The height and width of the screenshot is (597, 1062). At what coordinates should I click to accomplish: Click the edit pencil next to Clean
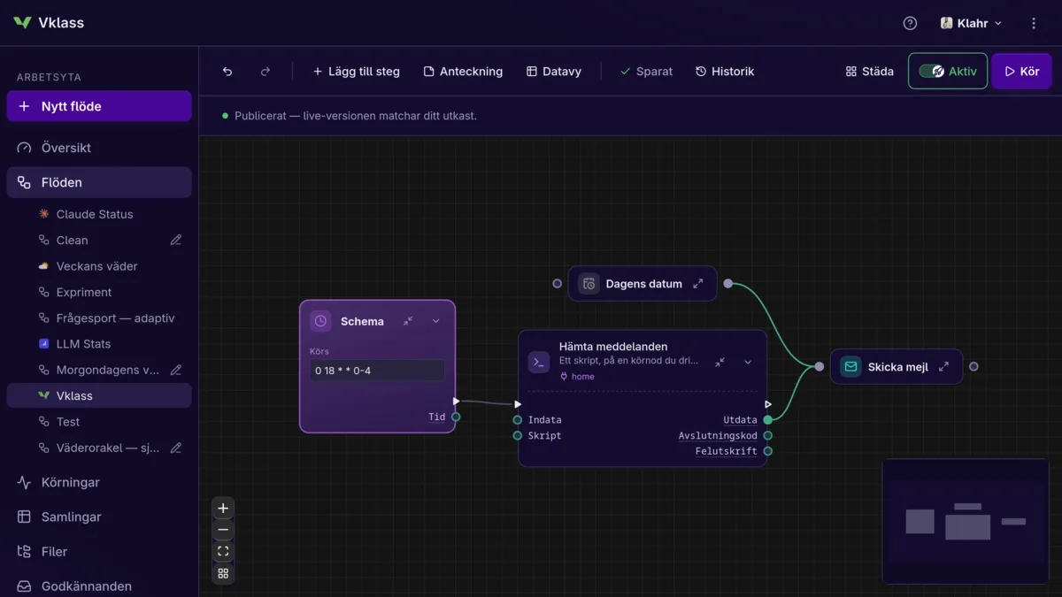(176, 240)
